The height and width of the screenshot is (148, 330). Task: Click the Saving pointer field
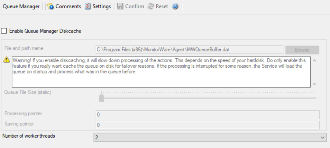[207, 125]
